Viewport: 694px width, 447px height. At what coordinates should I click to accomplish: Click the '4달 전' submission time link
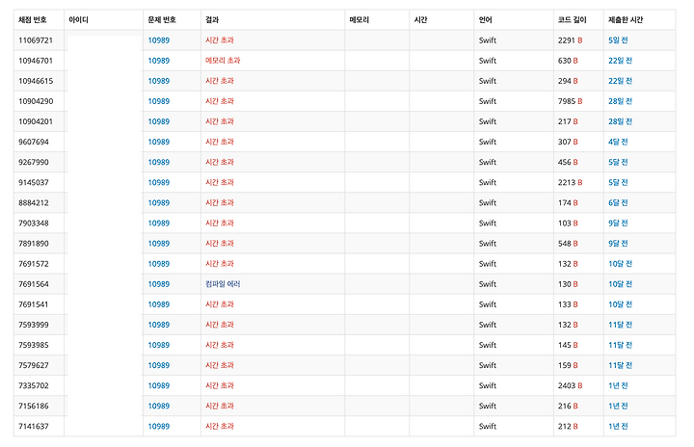[618, 142]
